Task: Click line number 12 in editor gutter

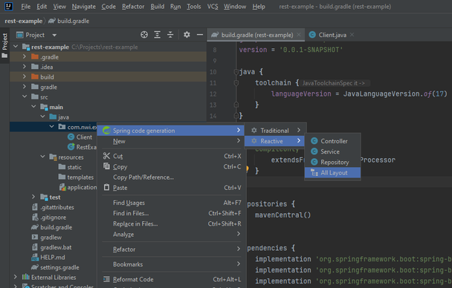Action: coord(213,94)
